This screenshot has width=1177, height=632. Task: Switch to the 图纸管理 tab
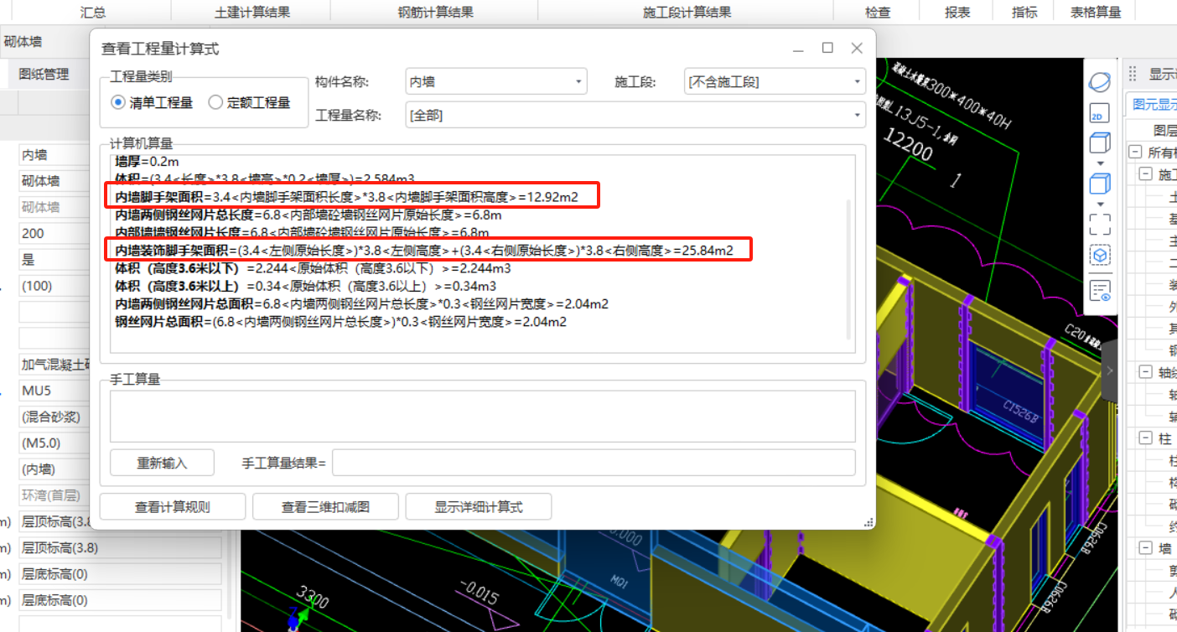point(44,74)
